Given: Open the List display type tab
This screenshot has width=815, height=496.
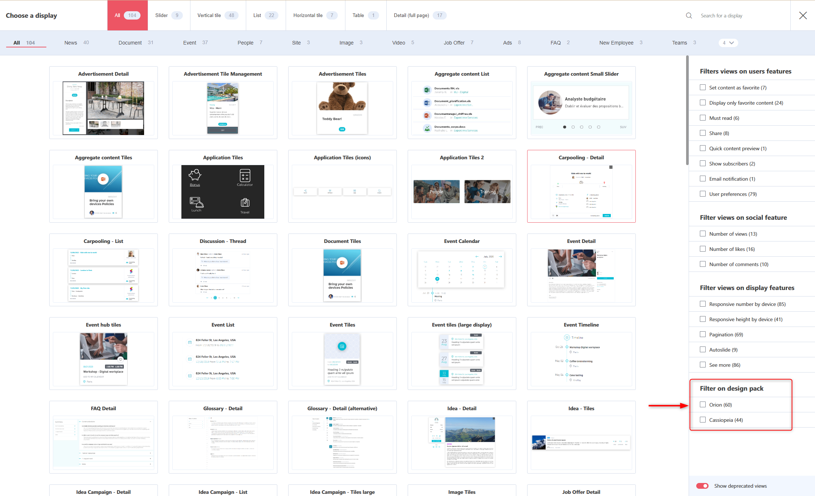Looking at the screenshot, I should 266,15.
